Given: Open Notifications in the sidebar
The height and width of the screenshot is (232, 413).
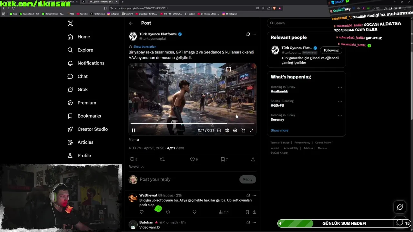Looking at the screenshot, I should pyautogui.click(x=86, y=63).
